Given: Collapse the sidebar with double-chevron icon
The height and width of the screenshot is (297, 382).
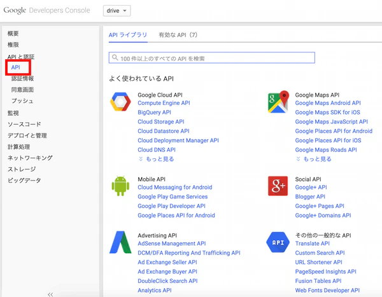Looking at the screenshot, I should click(50, 294).
